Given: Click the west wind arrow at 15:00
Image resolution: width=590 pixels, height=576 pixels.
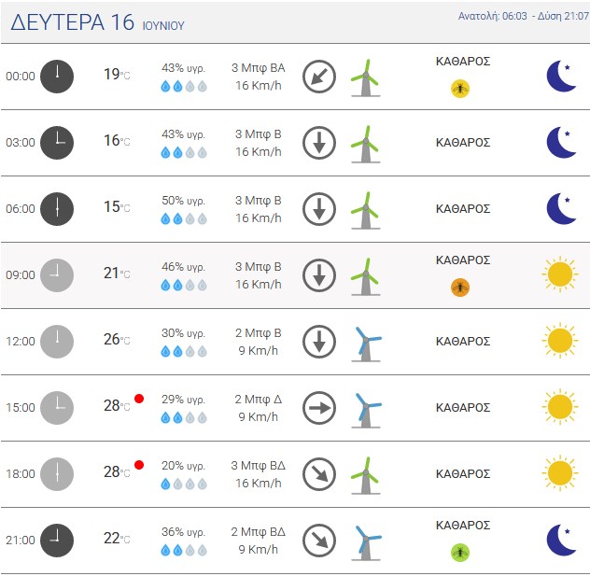Looking at the screenshot, I should [x=319, y=408].
